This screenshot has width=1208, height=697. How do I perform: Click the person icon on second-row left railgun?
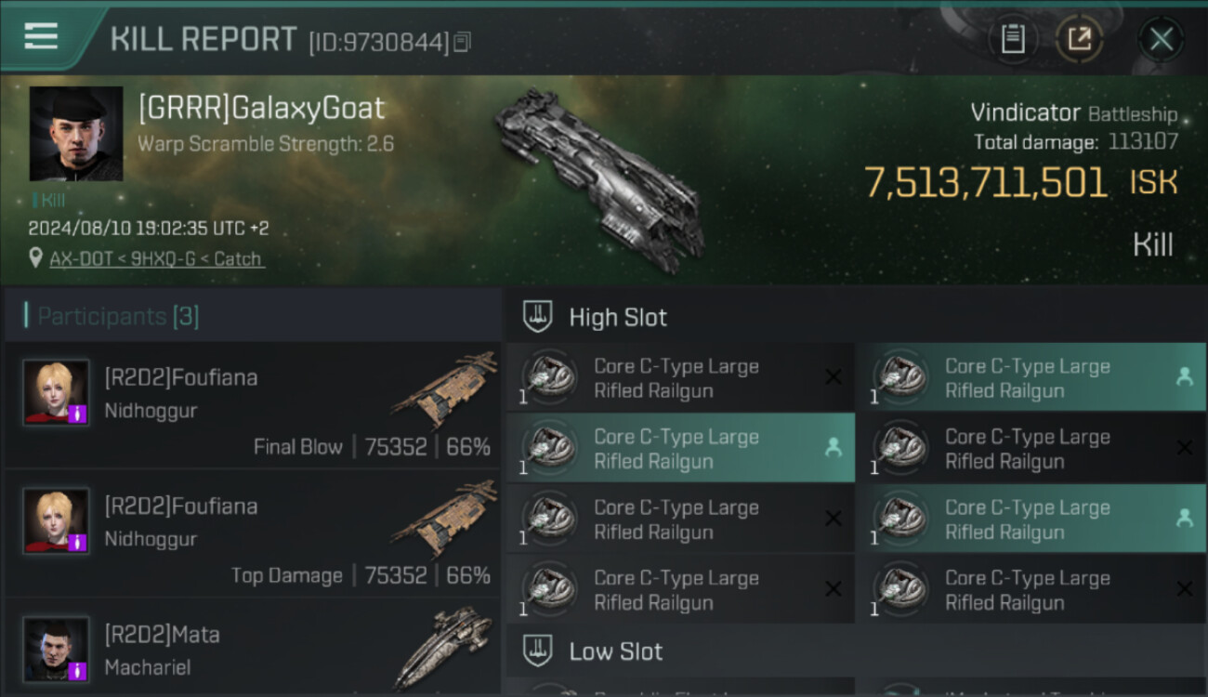tap(834, 448)
